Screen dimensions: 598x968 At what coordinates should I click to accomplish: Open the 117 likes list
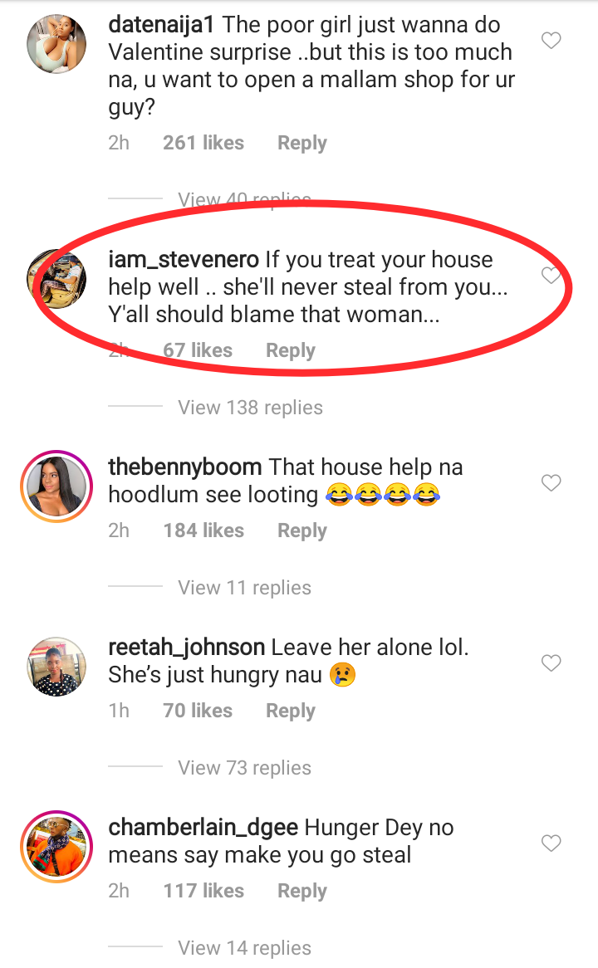pyautogui.click(x=203, y=892)
